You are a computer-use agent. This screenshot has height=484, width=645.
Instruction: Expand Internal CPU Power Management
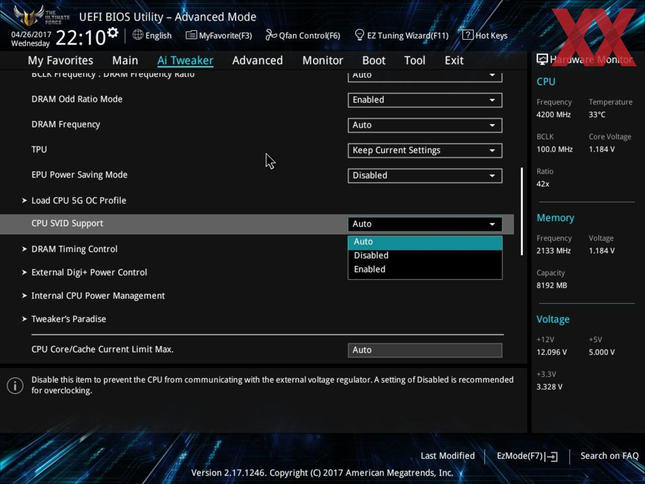pyautogui.click(x=98, y=296)
